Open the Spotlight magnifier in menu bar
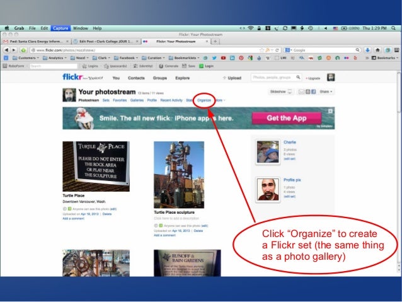 point(394,28)
